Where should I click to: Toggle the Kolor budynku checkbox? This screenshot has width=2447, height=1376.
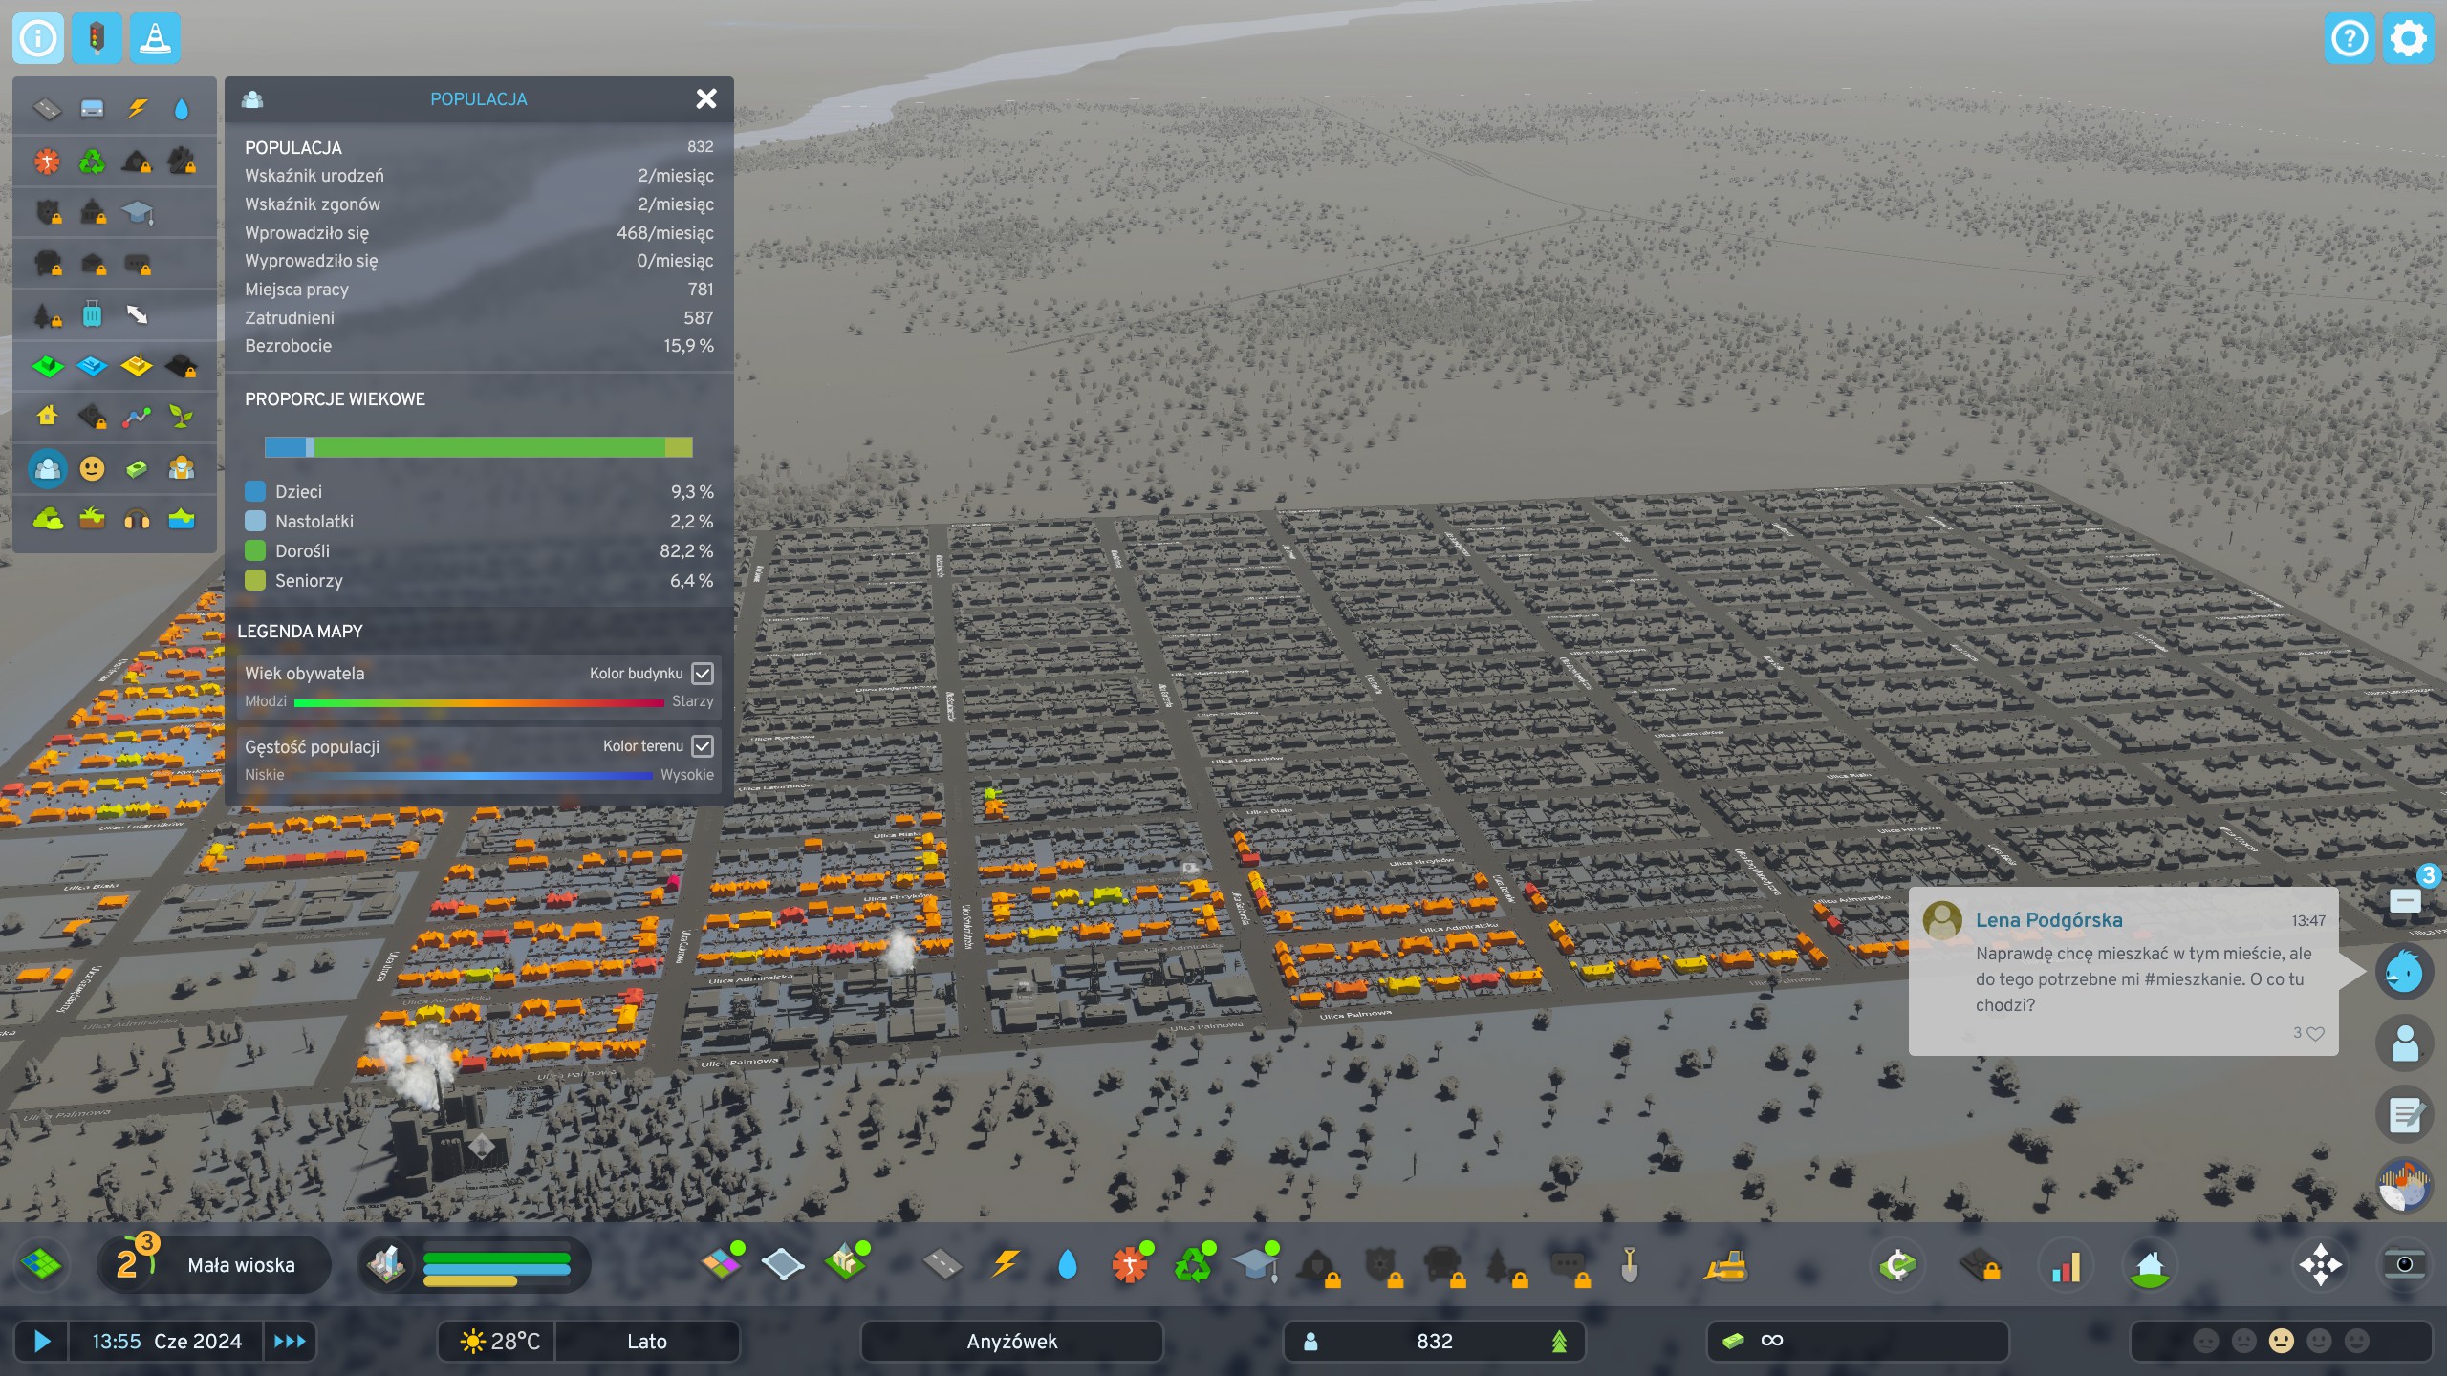point(703,674)
